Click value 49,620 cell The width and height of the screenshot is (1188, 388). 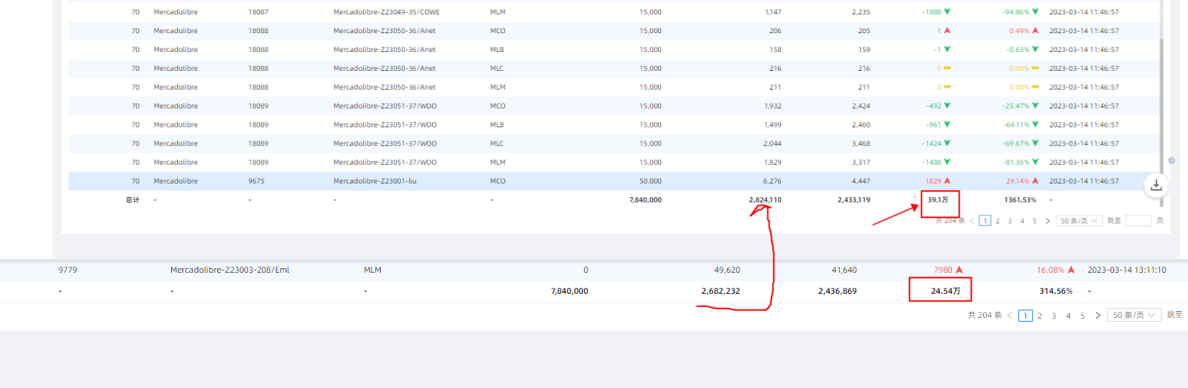[x=727, y=270]
